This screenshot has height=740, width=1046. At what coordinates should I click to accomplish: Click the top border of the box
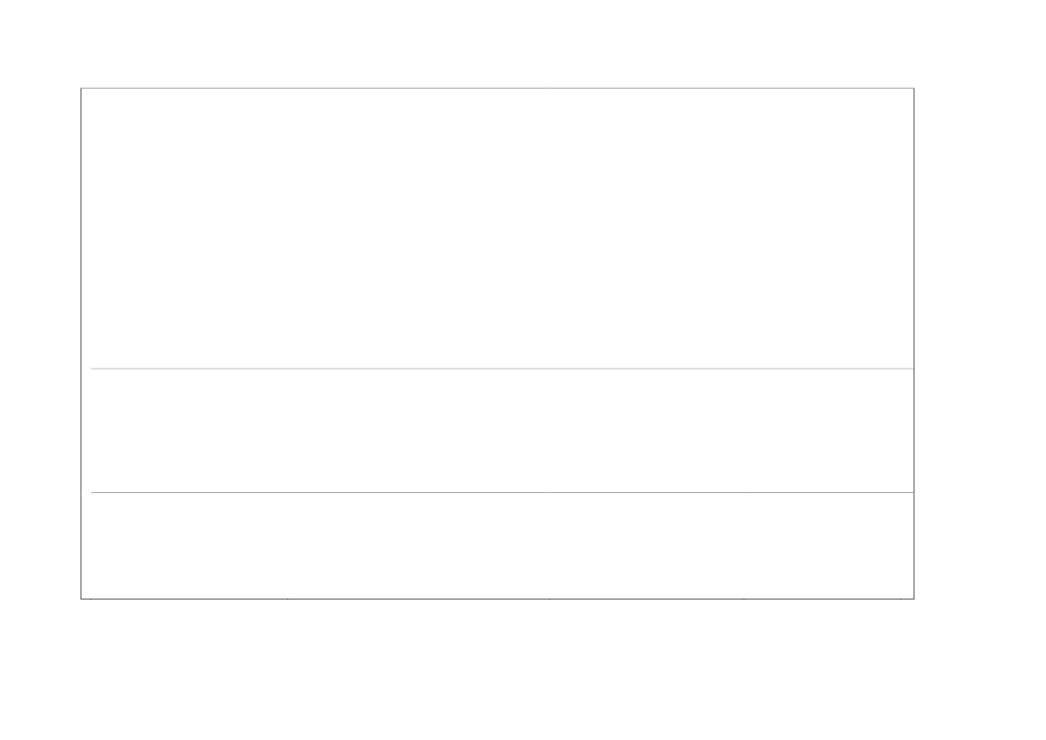497,88
